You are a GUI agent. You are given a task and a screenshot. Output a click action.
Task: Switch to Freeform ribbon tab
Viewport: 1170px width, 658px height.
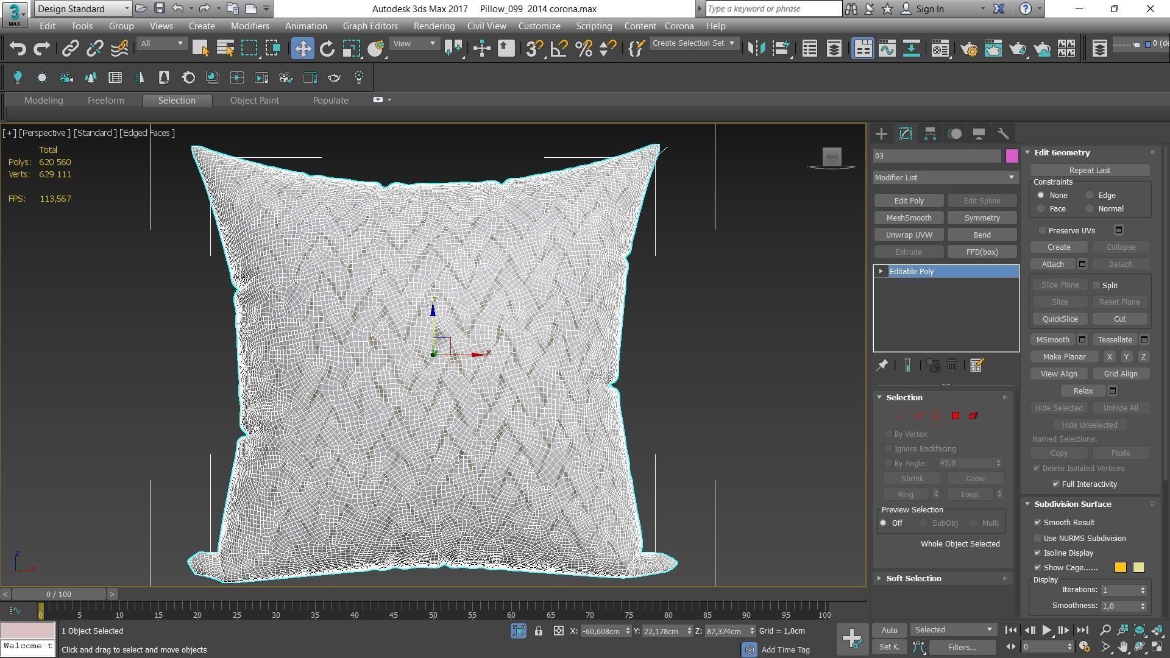coord(105,101)
